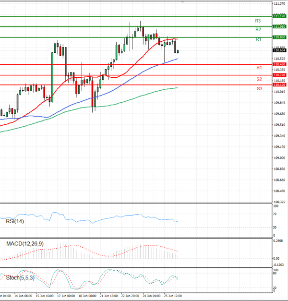Select the 110.270 red price tag
The width and height of the screenshot is (288, 301).
coord(279,75)
